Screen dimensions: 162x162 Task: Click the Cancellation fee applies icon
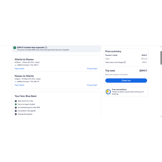(16, 111)
